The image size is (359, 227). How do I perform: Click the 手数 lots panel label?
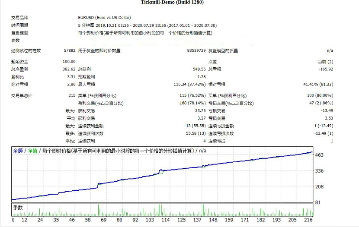18,207
